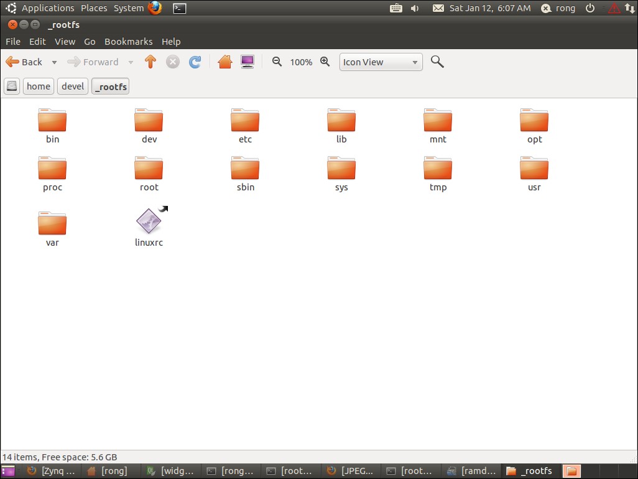Image resolution: width=638 pixels, height=479 pixels.
Task: Navigate to home in path bar
Action: tap(39, 86)
